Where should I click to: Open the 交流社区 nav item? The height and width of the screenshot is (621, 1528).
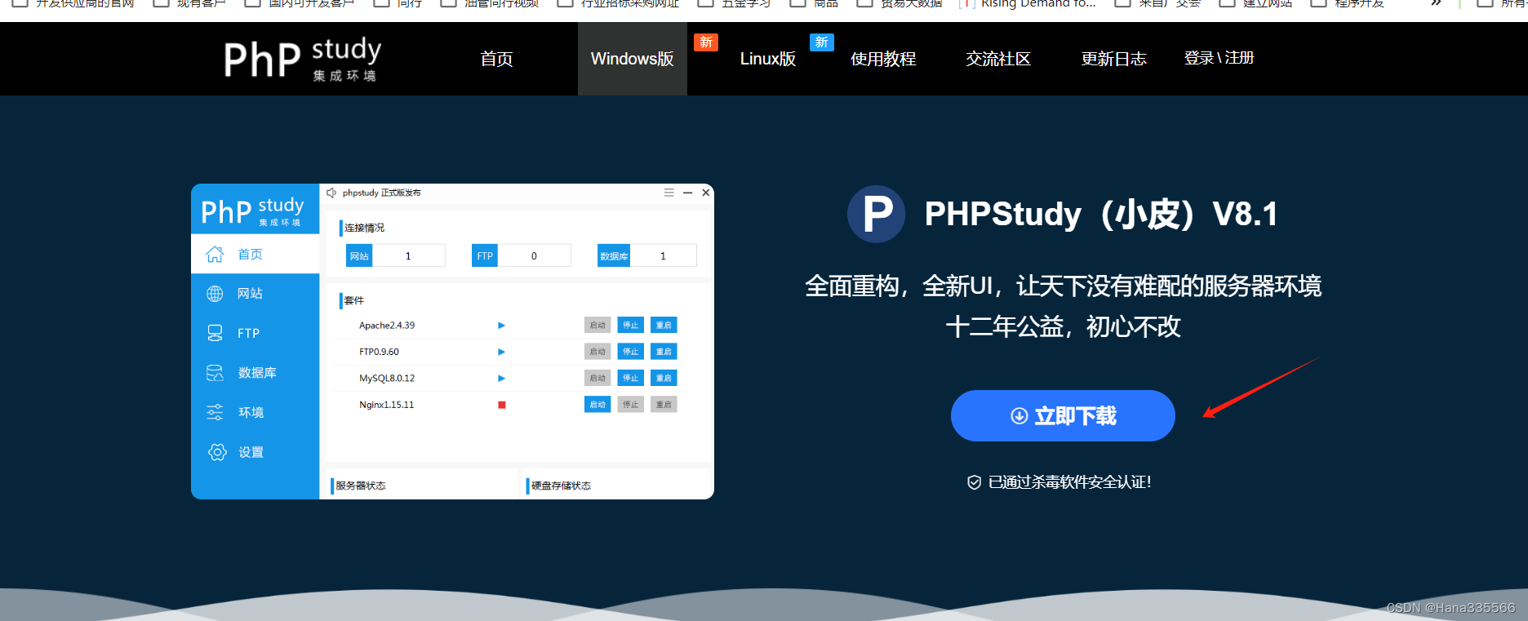click(998, 59)
